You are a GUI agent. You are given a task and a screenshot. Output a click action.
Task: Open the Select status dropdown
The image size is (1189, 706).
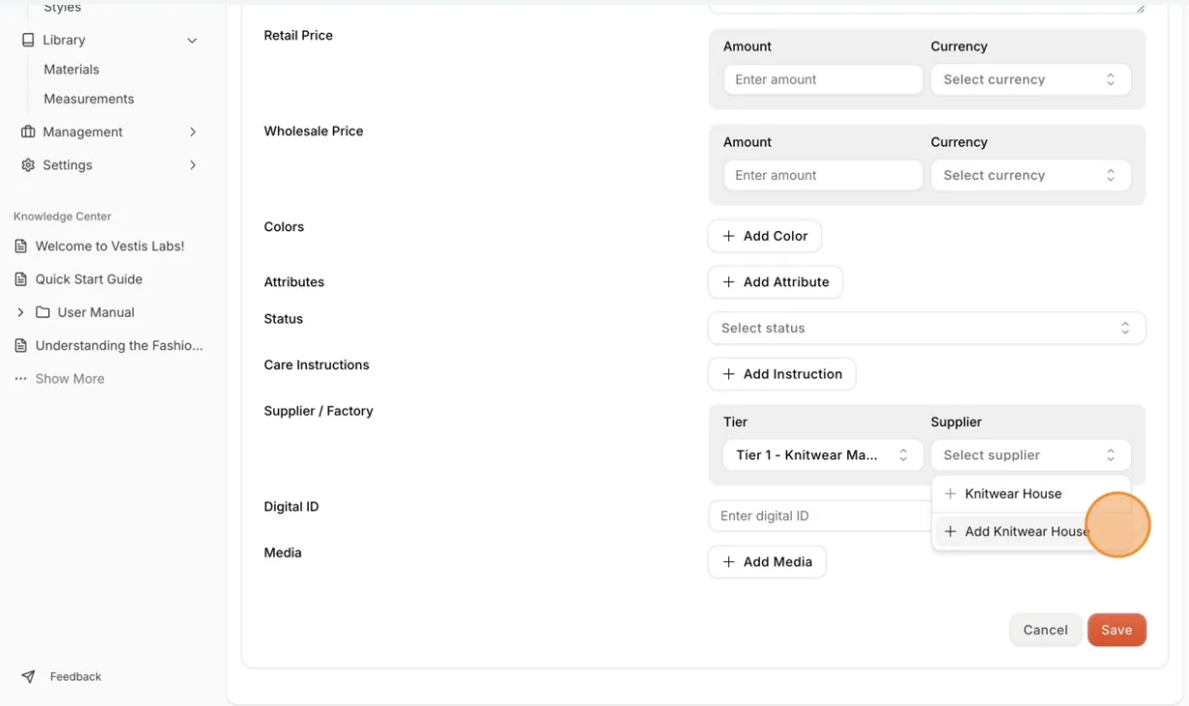927,328
